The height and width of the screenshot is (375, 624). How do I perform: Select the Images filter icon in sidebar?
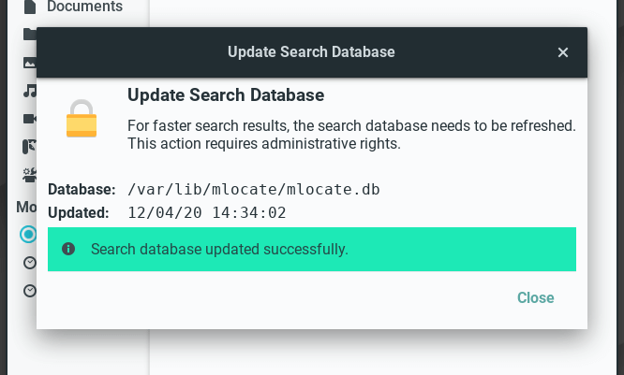tap(30, 63)
